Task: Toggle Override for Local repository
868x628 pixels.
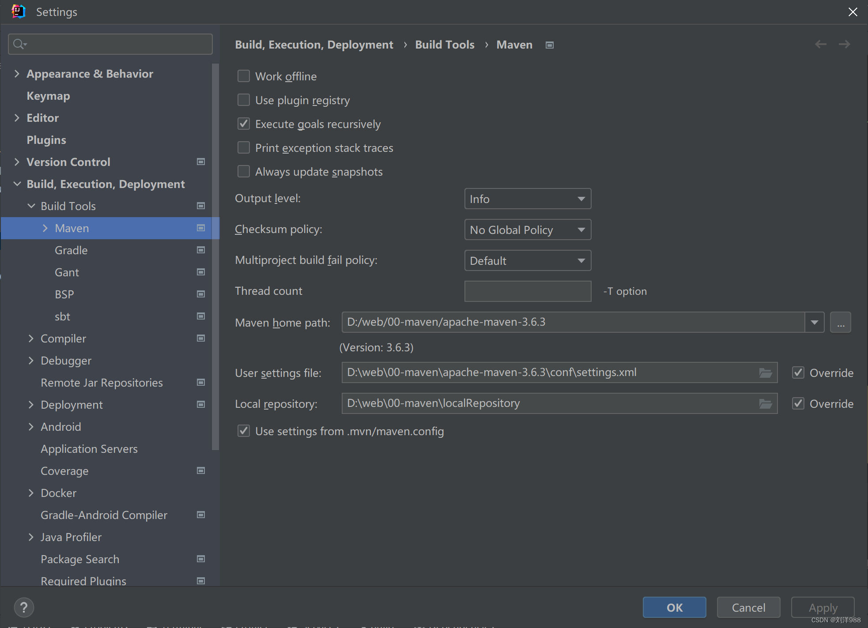Action: tap(798, 404)
